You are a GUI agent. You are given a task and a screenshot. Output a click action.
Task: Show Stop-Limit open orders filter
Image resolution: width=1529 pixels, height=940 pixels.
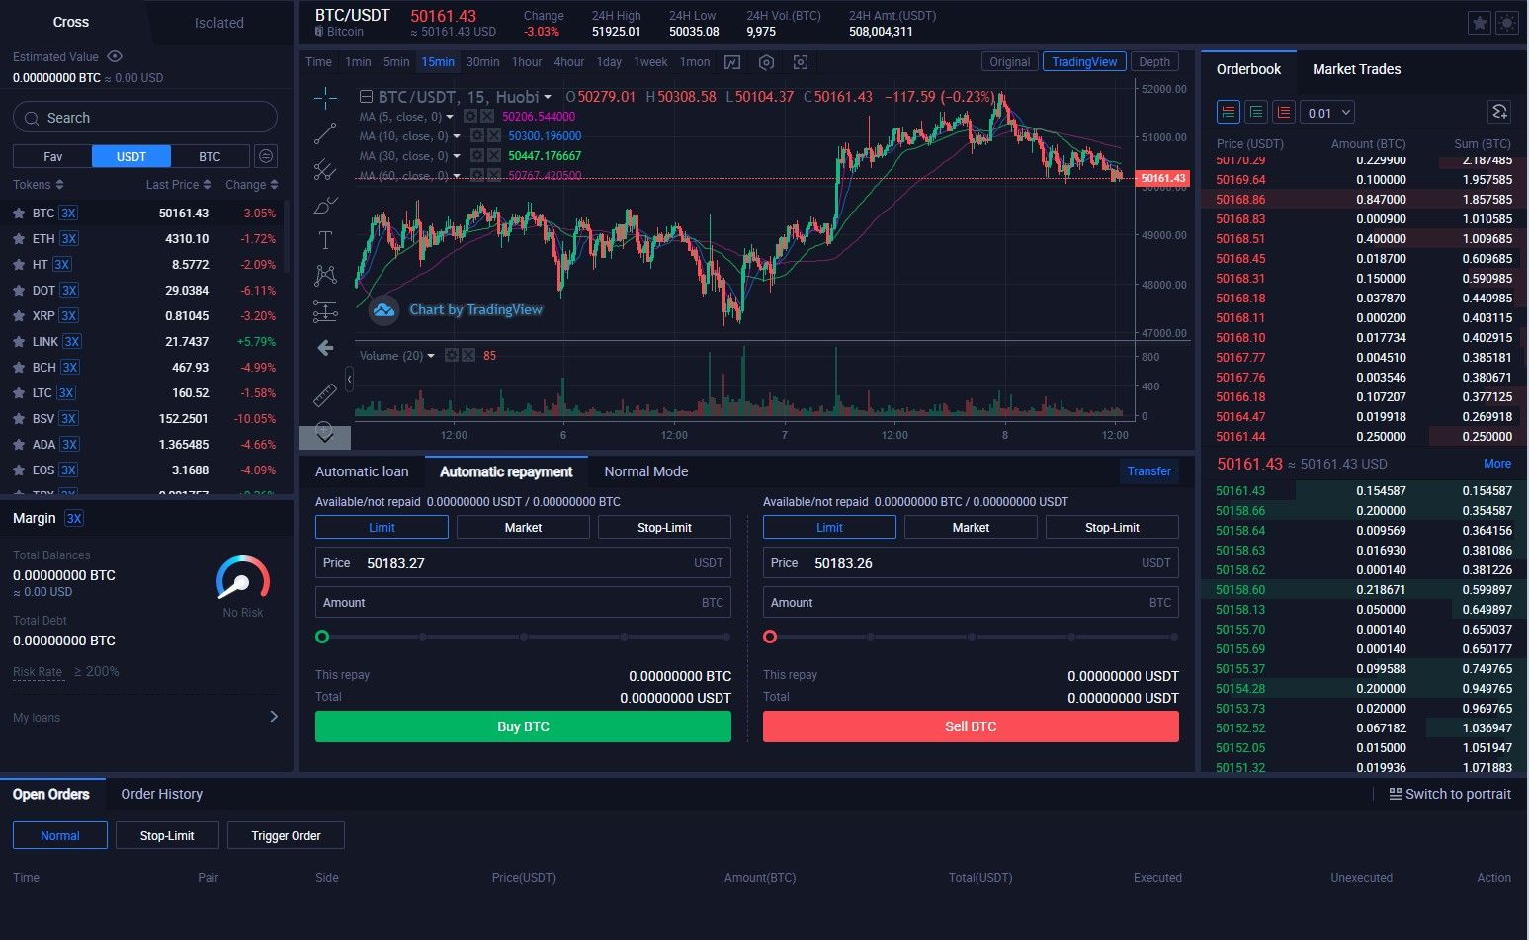point(167,835)
